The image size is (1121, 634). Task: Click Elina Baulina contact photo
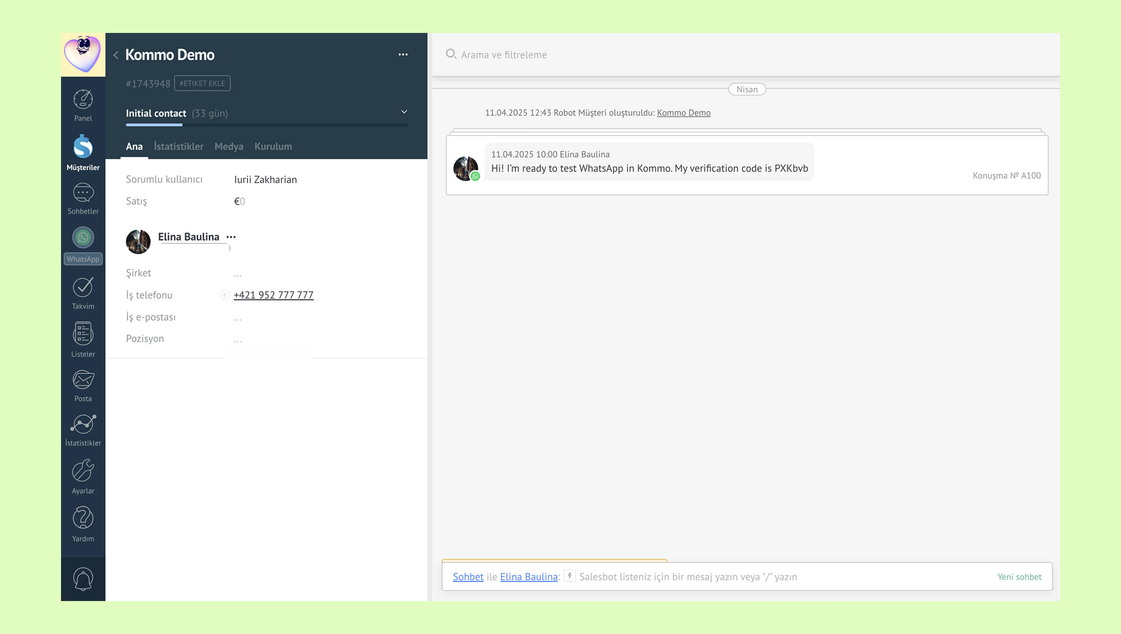click(138, 242)
